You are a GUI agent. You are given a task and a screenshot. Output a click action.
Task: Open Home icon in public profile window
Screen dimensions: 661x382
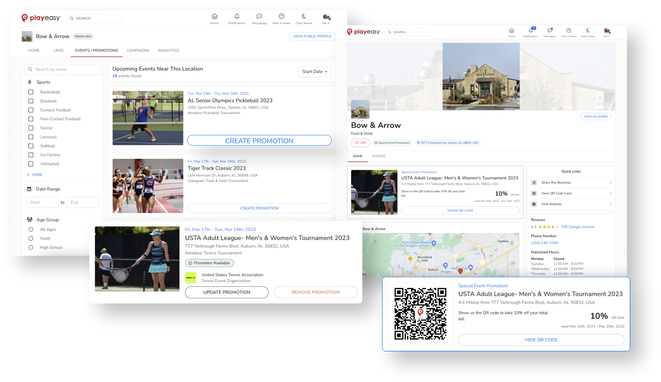click(x=512, y=30)
